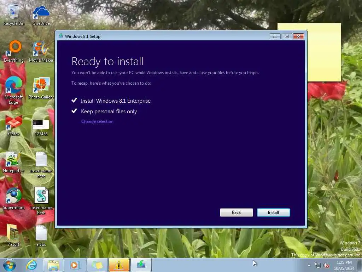Open the Recycle Bin desktop icon
This screenshot has width=362, height=272.
click(14, 14)
